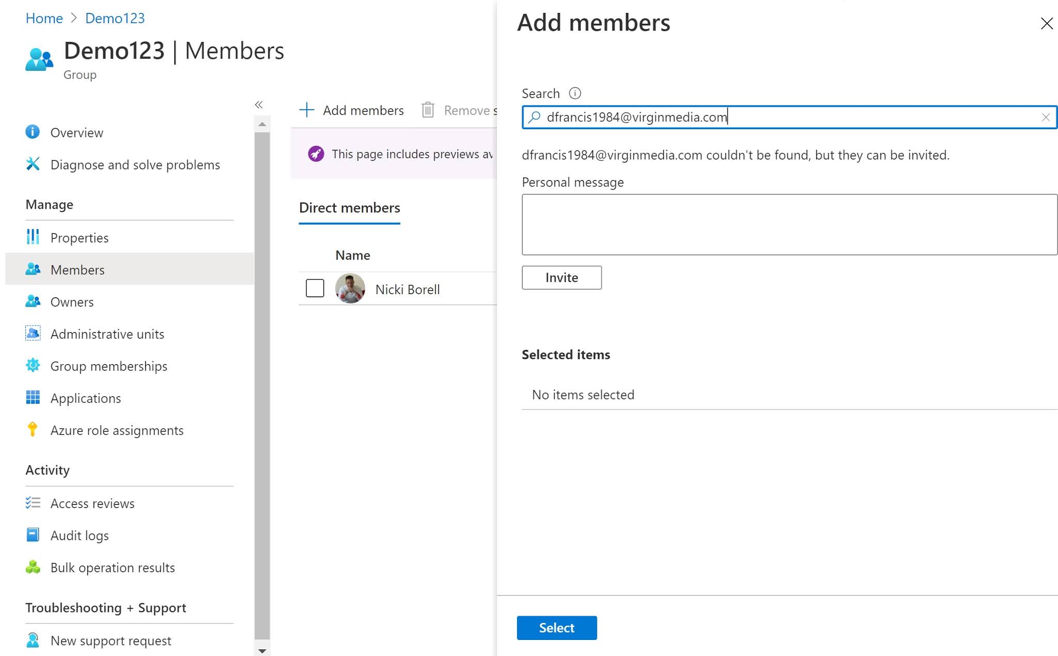Open Diagnose and solve problems
Image resolution: width=1058 pixels, height=656 pixels.
click(135, 164)
